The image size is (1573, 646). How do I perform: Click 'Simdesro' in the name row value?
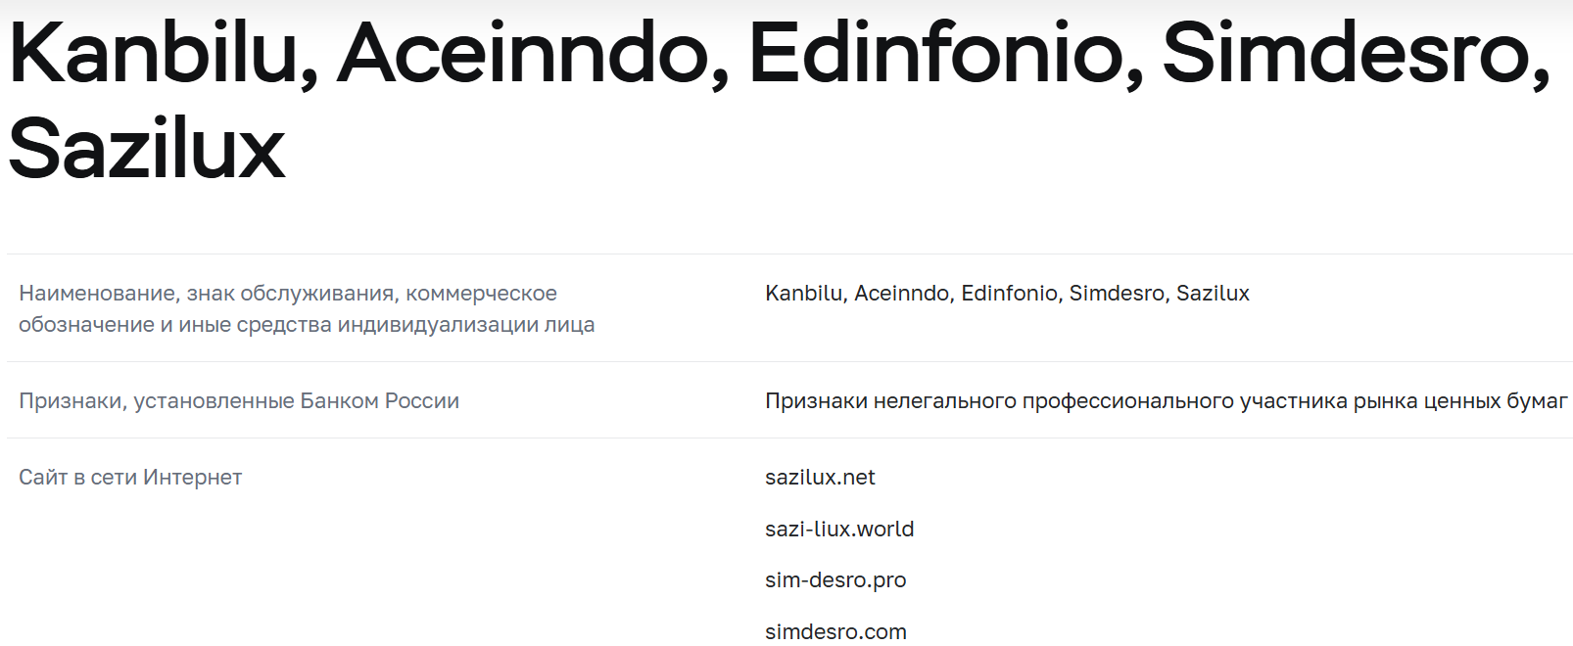coord(1118,294)
